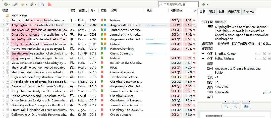Select the High-resolution X-ray structure row title
Image resolution: width=271 pixels, height=118 pixels.
click(39, 77)
